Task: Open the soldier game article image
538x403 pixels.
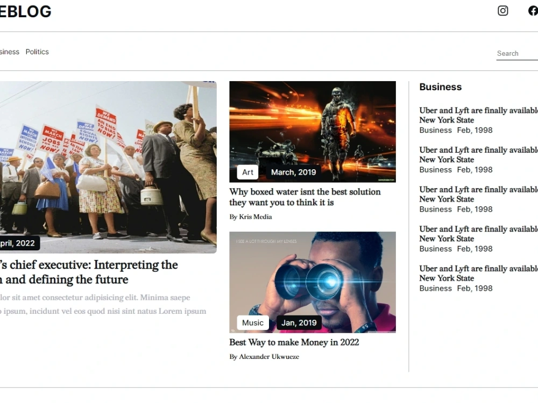Action: (313, 132)
